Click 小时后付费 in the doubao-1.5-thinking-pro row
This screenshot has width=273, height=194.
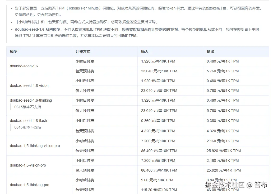pos(85,180)
